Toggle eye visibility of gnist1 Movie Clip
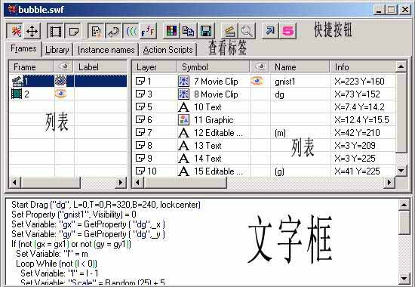Viewport: 415px width, 287px height. pos(257,81)
